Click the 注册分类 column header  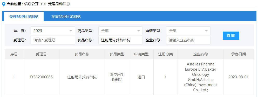point(166,54)
